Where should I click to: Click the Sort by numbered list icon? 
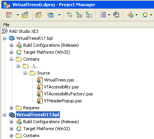tap(103, 15)
